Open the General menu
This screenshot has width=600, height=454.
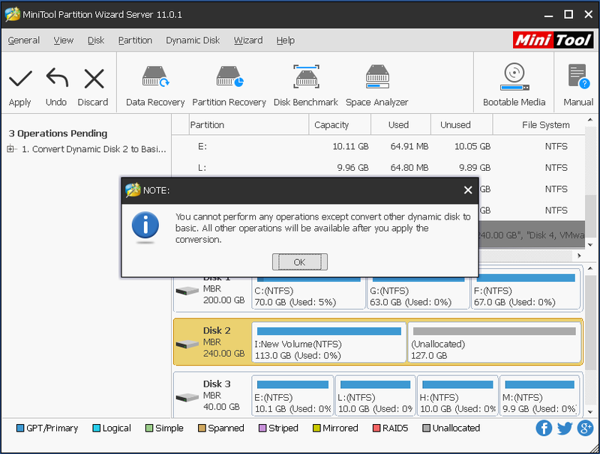pos(24,40)
